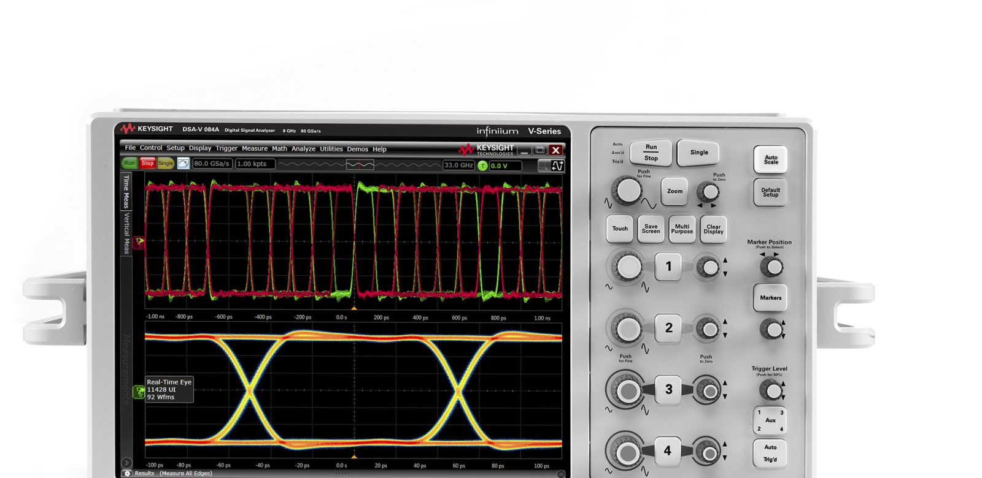Click the 0.0 V trigger level field
Image resolution: width=982 pixels, height=478 pixels.
505,165
